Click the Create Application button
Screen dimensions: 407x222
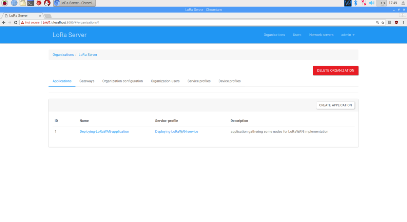pos(335,105)
